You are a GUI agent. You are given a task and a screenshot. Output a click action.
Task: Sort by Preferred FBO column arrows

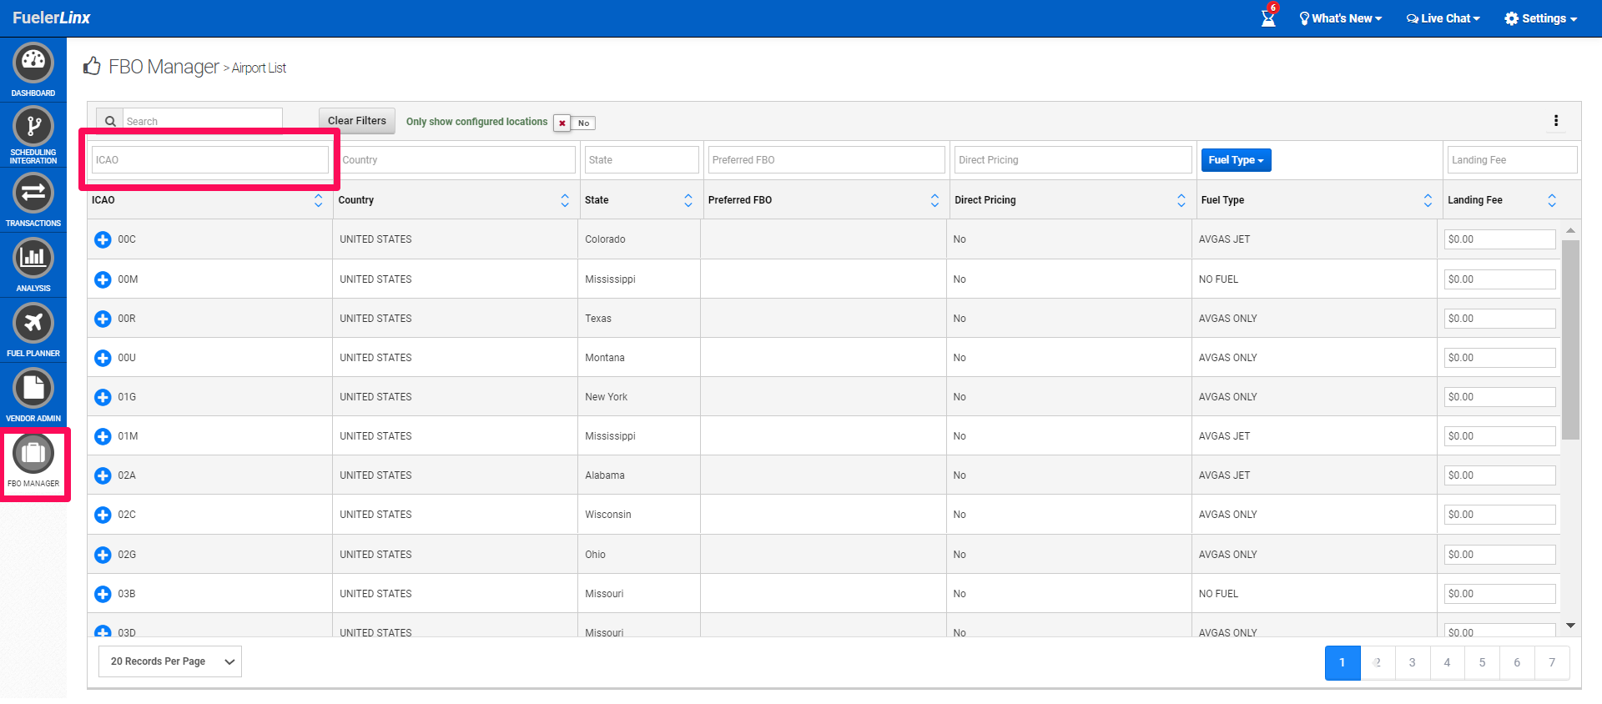point(934,200)
